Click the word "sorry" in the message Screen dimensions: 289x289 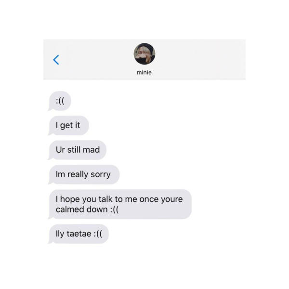click(x=101, y=175)
